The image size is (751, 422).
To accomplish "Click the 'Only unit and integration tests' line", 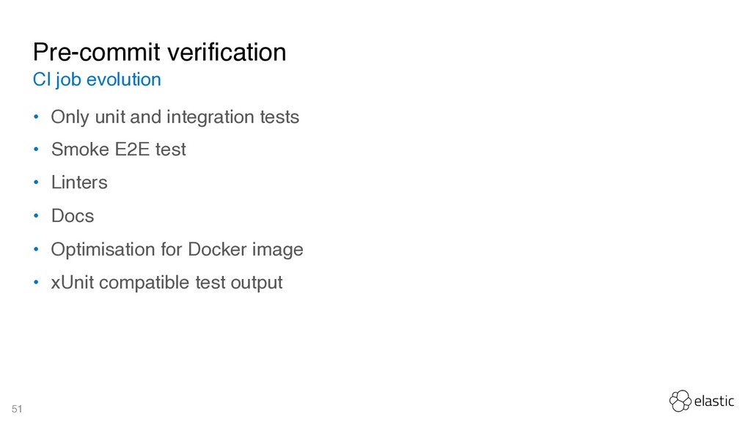I will 175,117.
